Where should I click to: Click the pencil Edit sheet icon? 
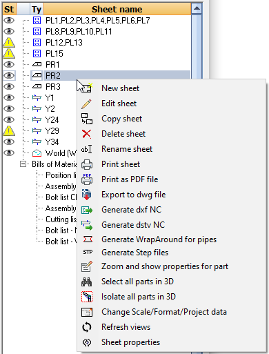(x=87, y=104)
